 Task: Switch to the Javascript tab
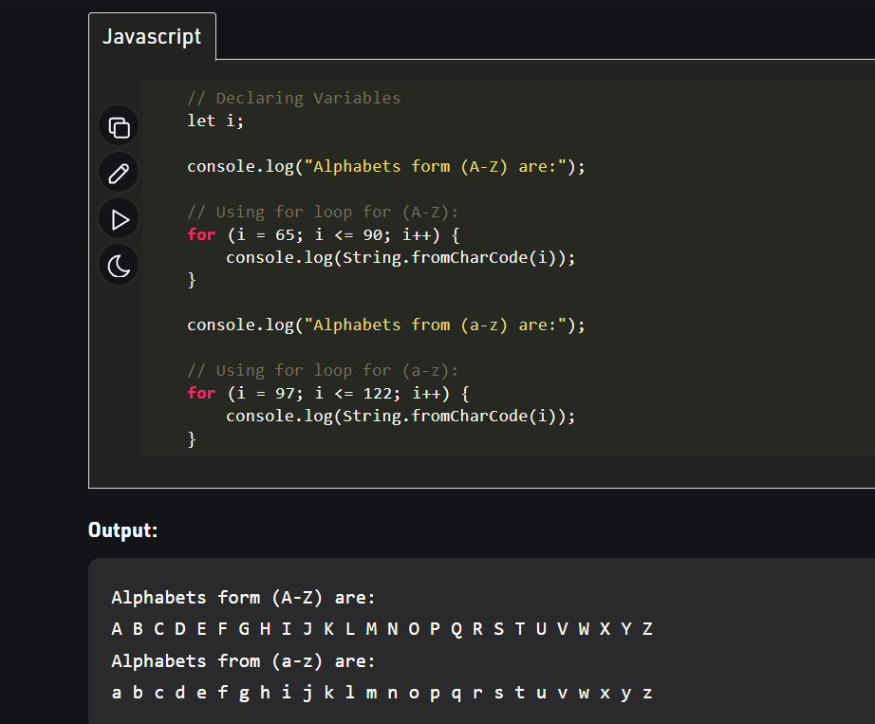coord(152,37)
